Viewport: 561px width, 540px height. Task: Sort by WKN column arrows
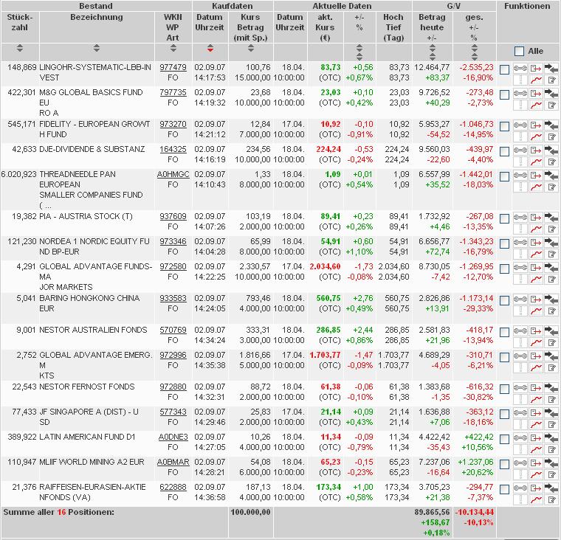(173, 48)
